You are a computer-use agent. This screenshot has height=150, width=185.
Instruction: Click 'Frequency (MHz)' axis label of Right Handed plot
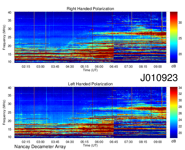4,37
